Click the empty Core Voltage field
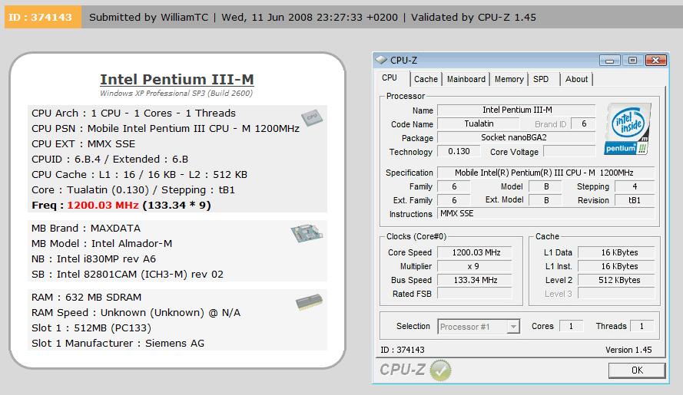 [x=569, y=151]
